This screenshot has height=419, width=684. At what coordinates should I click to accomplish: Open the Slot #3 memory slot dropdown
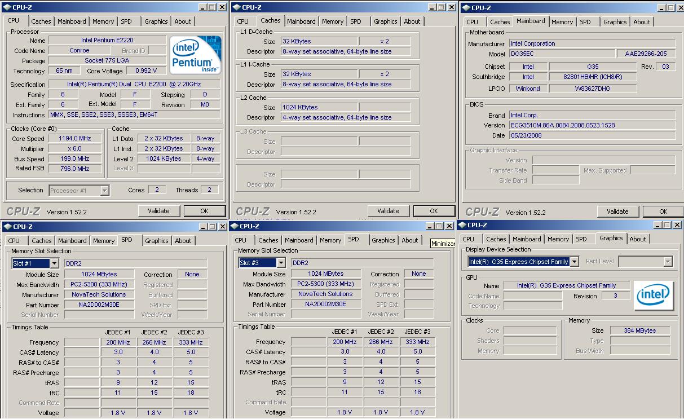point(280,263)
